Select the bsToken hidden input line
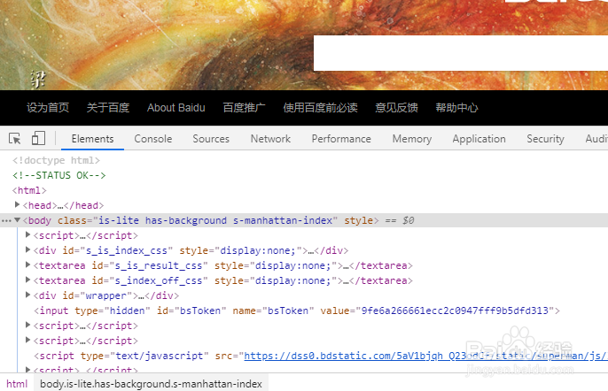The image size is (608, 391). coord(297,310)
